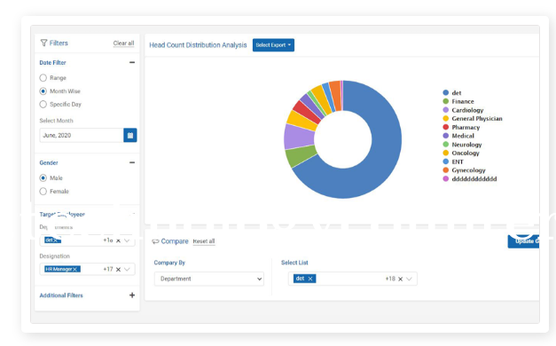Image resolution: width=556 pixels, height=346 pixels.
Task: Click the Filters funnel icon
Action: coord(43,43)
